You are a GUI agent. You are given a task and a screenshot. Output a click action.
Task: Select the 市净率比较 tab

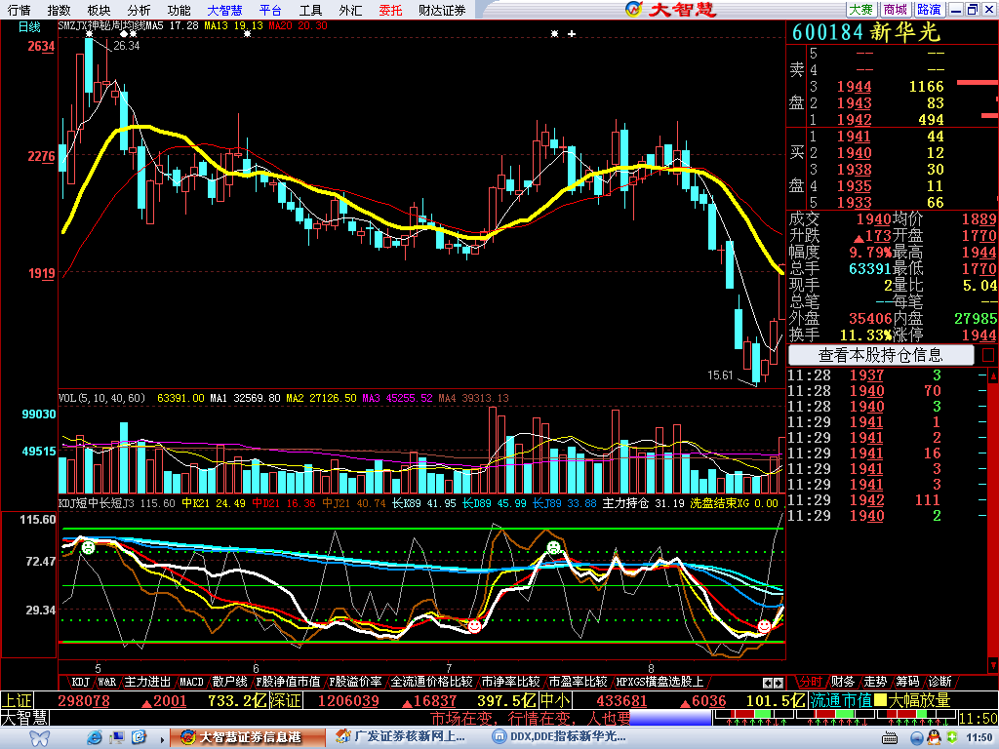coord(510,682)
